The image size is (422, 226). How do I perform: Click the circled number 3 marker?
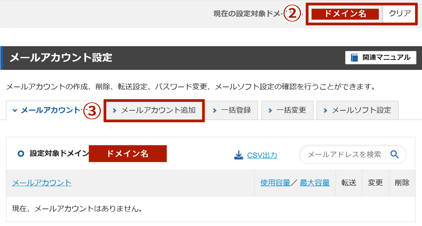(x=92, y=111)
